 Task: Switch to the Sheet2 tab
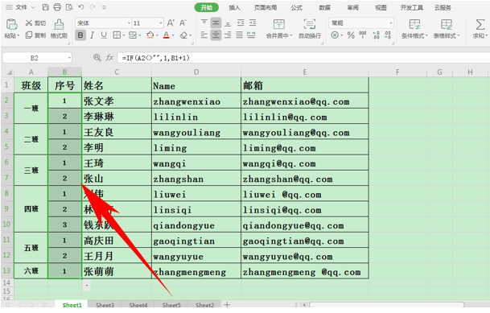(204, 305)
